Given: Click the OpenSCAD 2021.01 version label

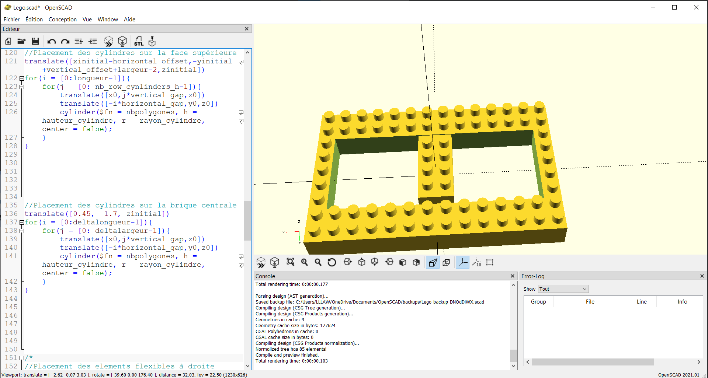Looking at the screenshot, I should [678, 375].
